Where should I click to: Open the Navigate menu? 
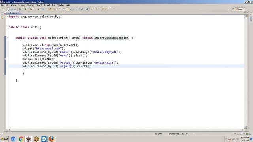[x=31, y=5]
